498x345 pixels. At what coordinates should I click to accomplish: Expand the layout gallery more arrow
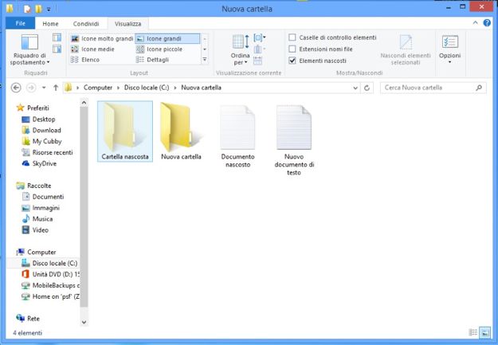(205, 60)
